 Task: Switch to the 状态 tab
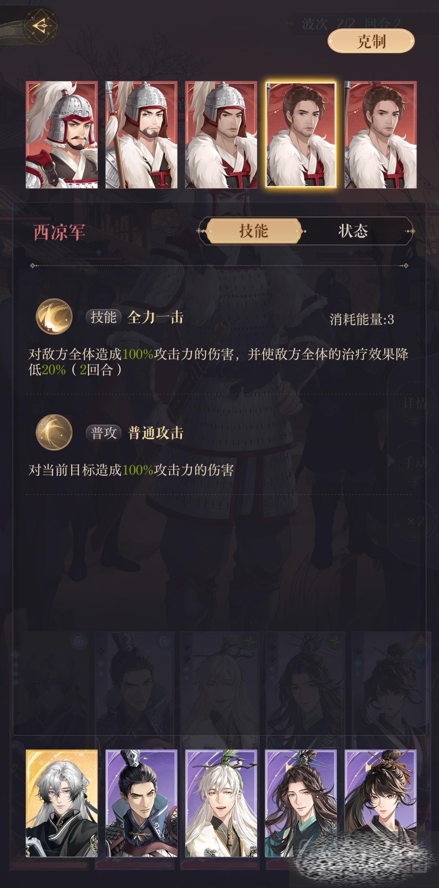pos(353,231)
